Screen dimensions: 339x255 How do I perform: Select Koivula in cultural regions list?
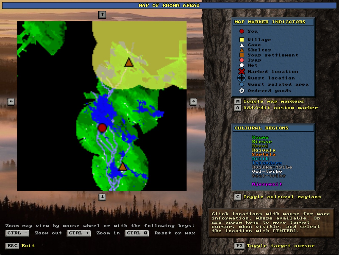[264, 150]
